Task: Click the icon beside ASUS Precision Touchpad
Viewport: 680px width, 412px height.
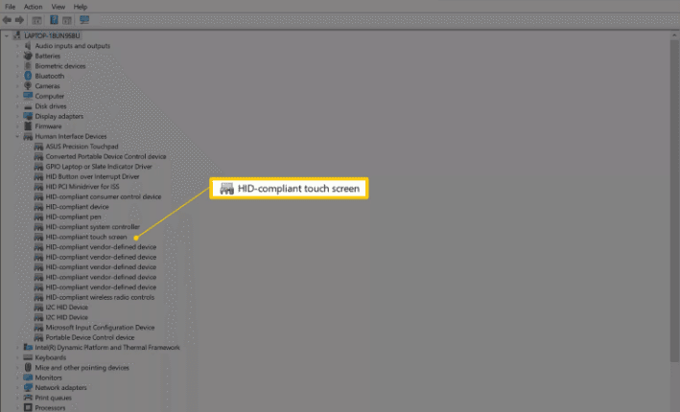Action: (39, 147)
